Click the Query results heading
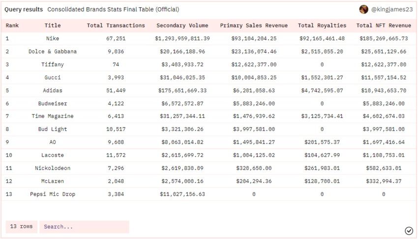The width and height of the screenshot is (418, 239). pos(24,9)
